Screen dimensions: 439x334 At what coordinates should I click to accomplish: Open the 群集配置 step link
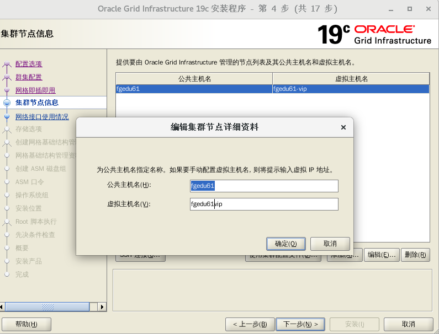click(29, 77)
